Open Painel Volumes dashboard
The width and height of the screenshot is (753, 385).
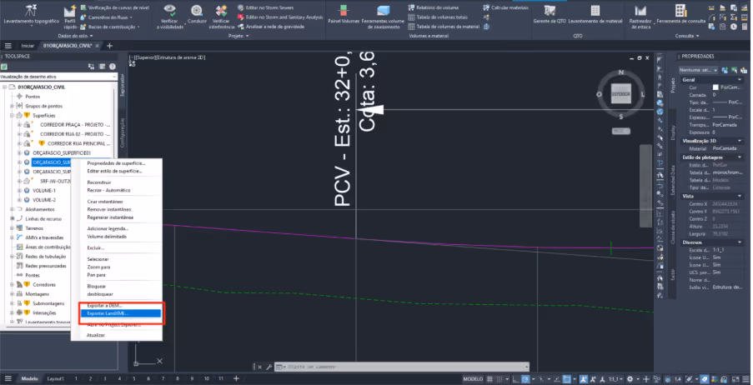point(344,14)
